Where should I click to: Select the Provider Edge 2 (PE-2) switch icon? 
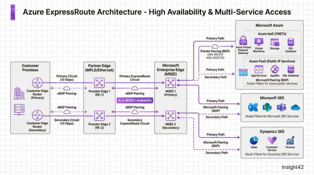click(x=99, y=115)
